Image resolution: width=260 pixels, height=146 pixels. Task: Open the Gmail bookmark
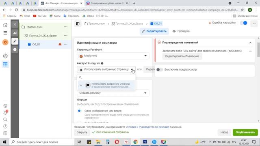(x=25, y=16)
